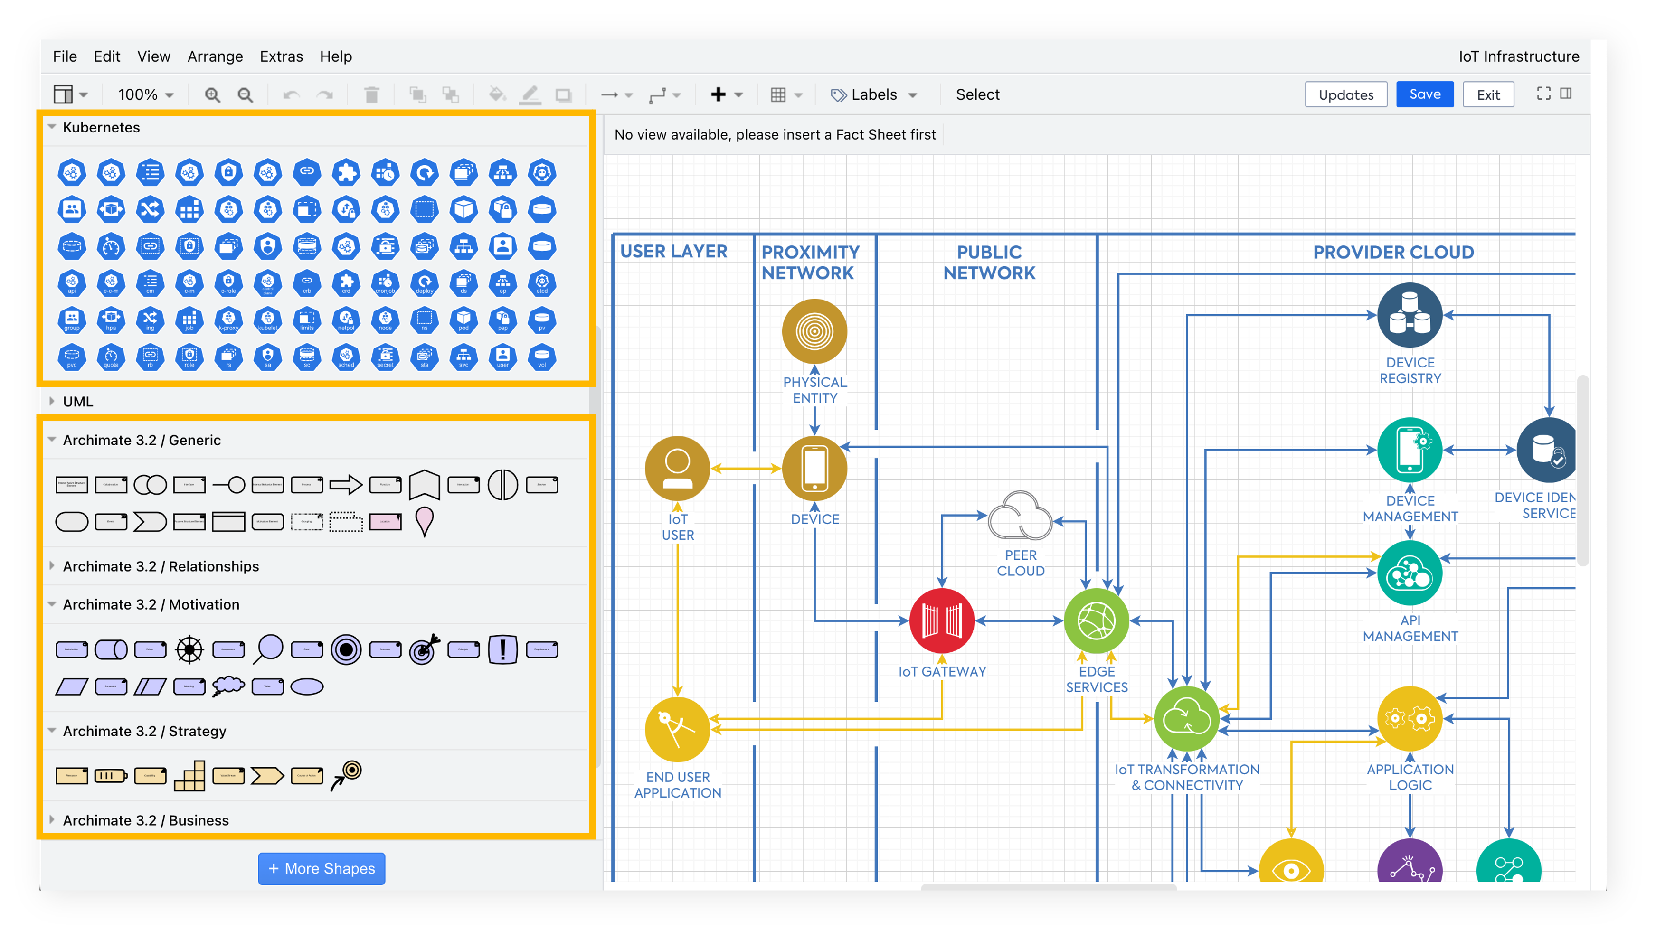Click the Zoom Out magnifier icon
The image size is (1656, 940).
pyautogui.click(x=245, y=95)
